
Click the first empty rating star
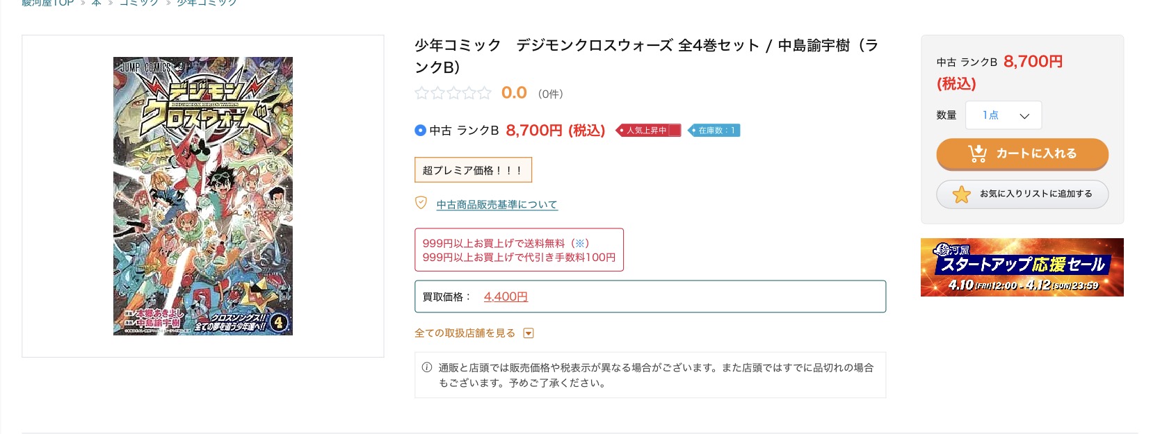(421, 93)
